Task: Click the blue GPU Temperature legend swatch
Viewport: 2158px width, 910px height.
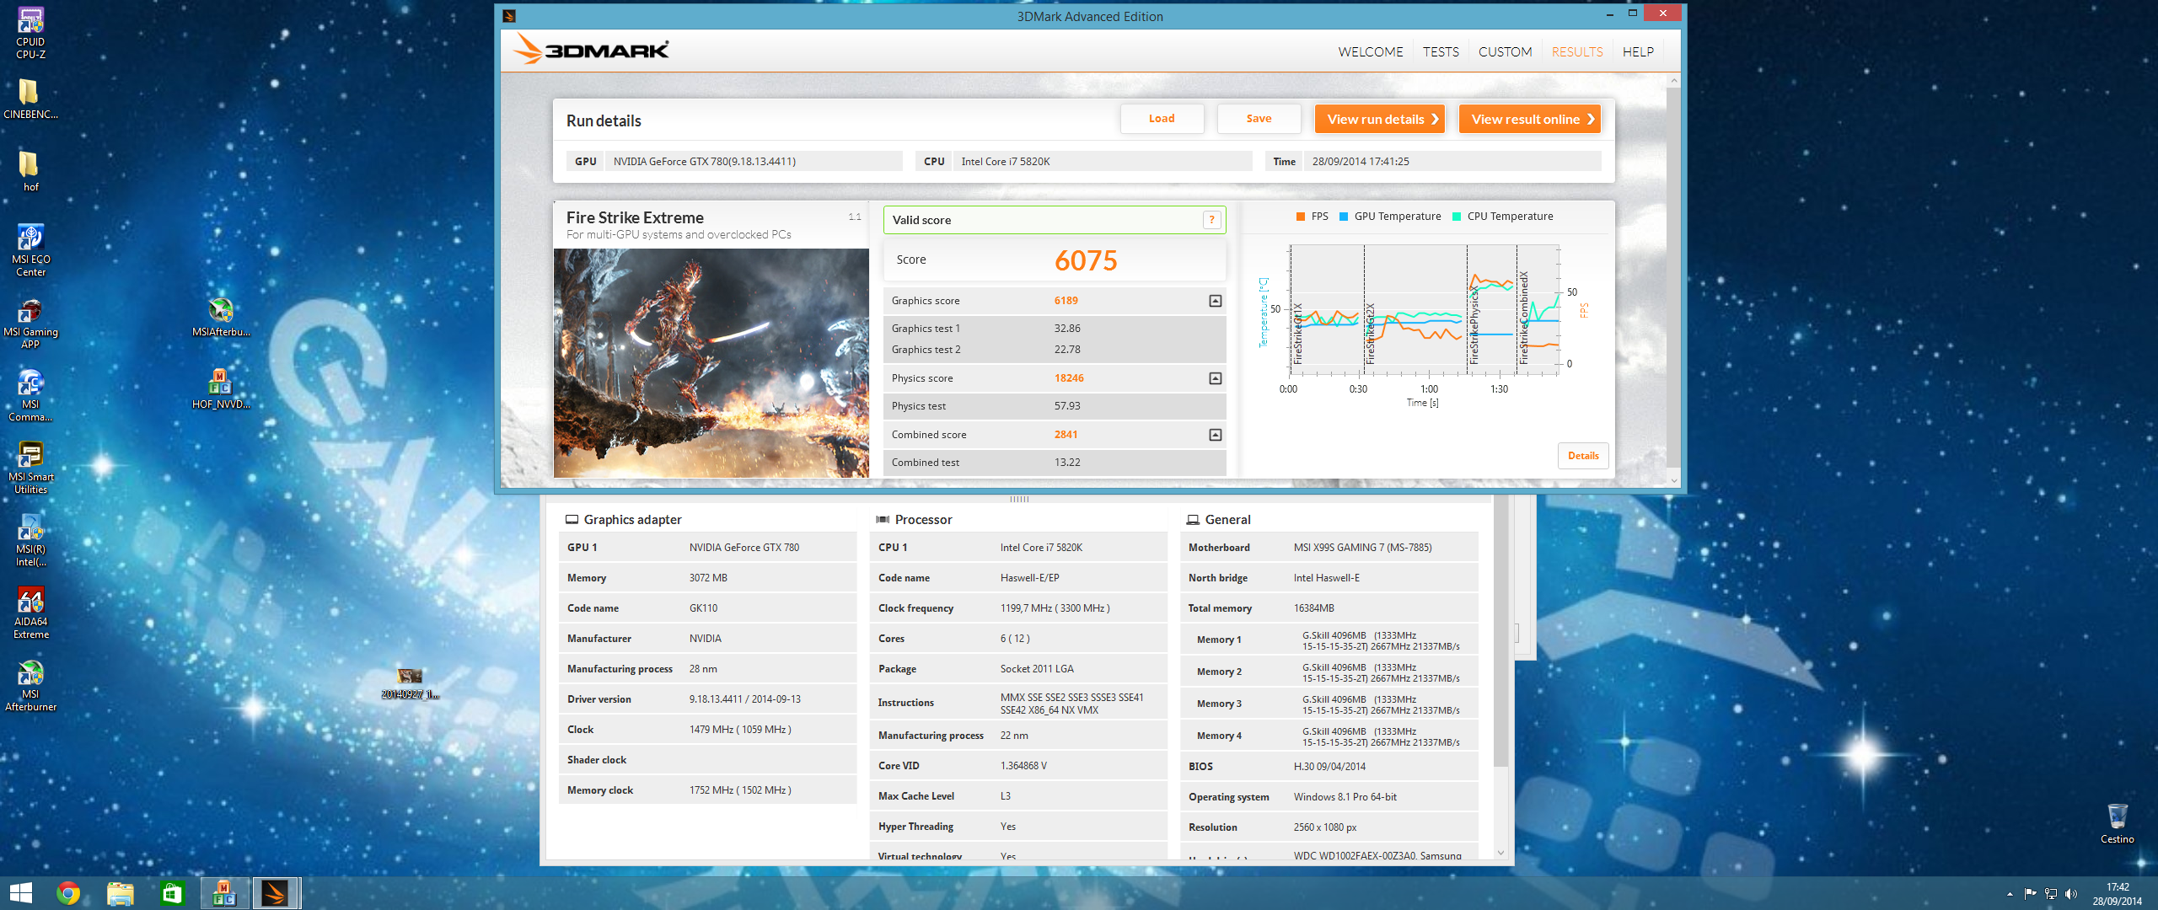Action: pos(1344,217)
